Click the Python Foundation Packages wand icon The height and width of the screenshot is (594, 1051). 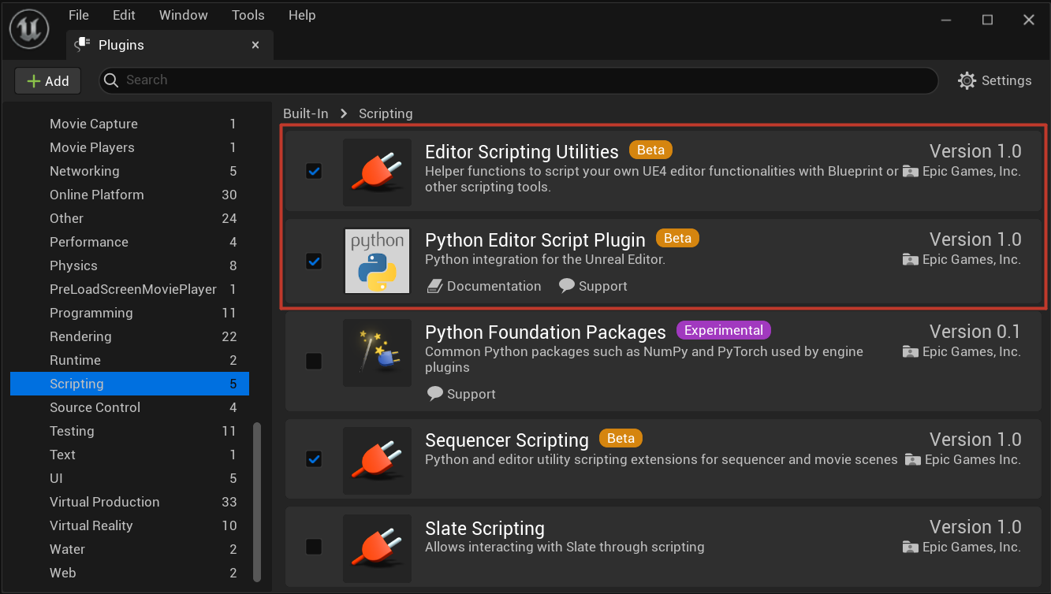377,353
